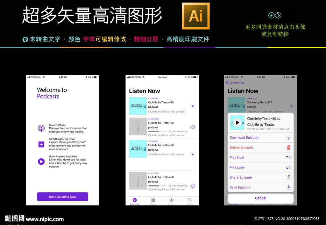Click the cloud download icon on the second episode
Image resolution: width=326 pixels, height=225 pixels.
[x=193, y=127]
